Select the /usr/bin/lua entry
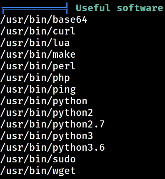Image resolution: width=165 pixels, height=179 pixels. (35, 43)
